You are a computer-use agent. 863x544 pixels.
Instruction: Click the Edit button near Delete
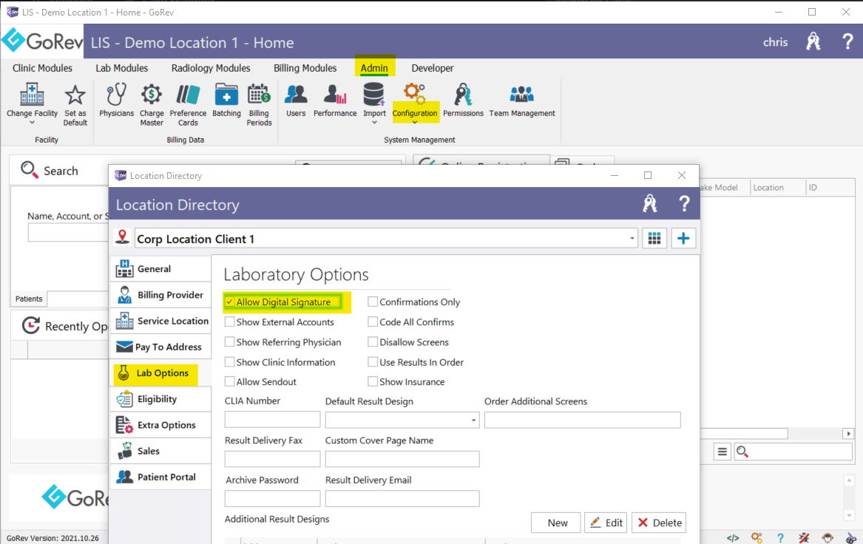pyautogui.click(x=605, y=523)
